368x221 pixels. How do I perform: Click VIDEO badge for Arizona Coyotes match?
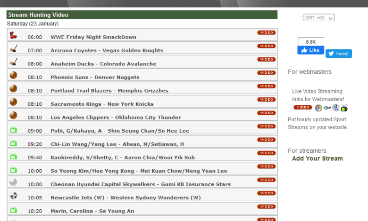click(267, 46)
